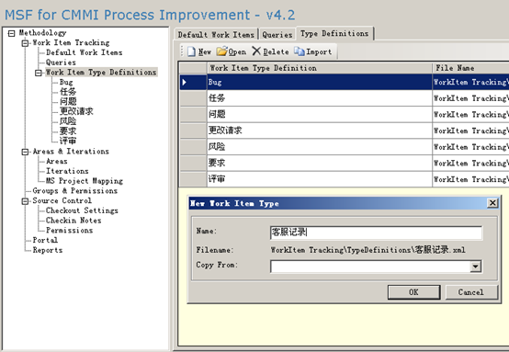Viewport: 509px width, 352px height.
Task: Confirm with the OK button
Action: (413, 292)
